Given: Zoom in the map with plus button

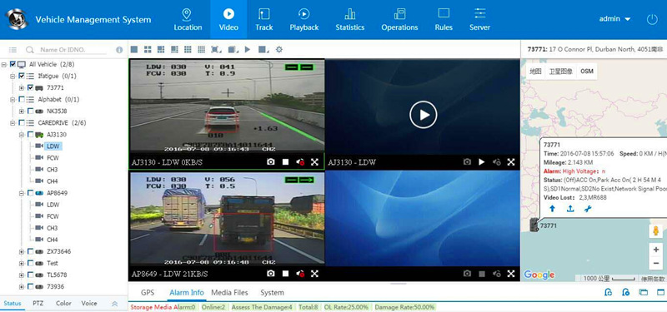Looking at the screenshot, I should tap(656, 250).
